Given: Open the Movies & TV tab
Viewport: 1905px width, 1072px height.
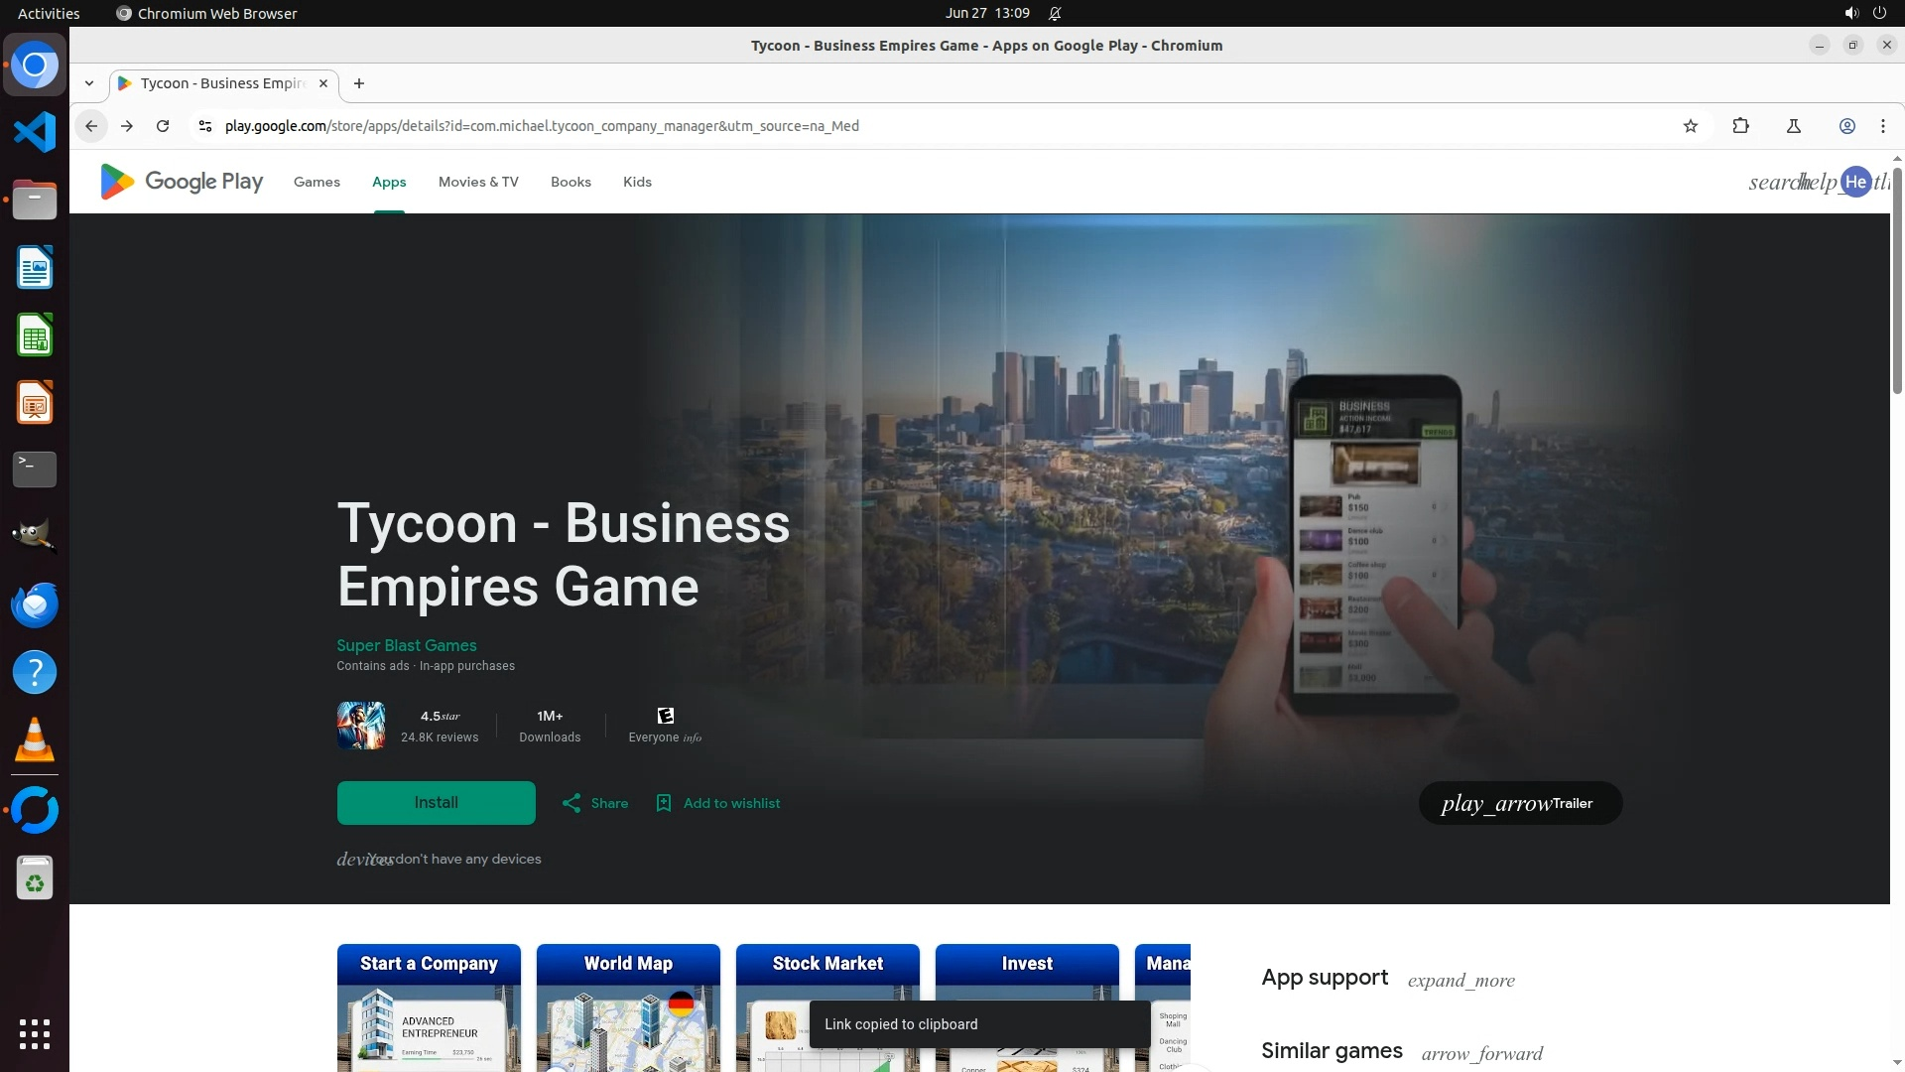Looking at the screenshot, I should [x=478, y=182].
